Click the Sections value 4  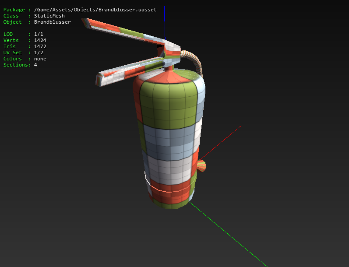point(35,65)
